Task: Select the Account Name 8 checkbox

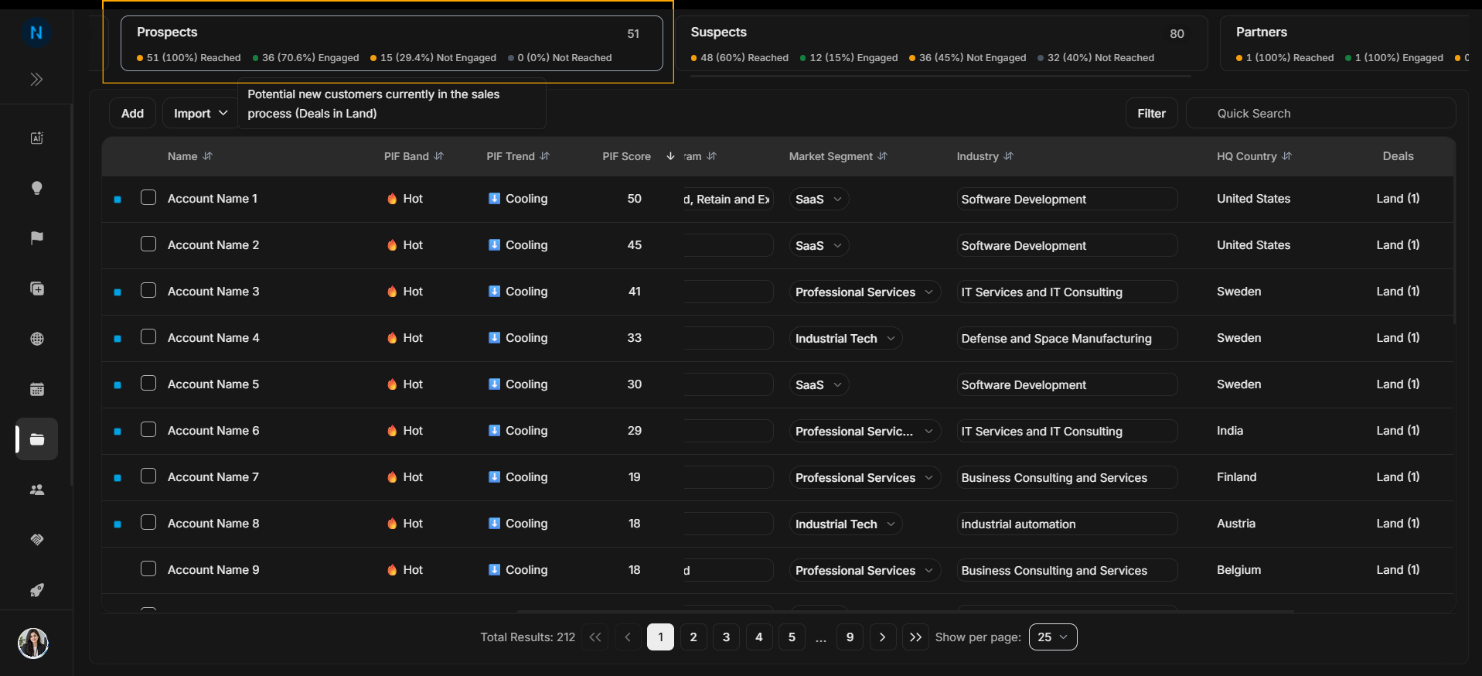Action: point(148,523)
